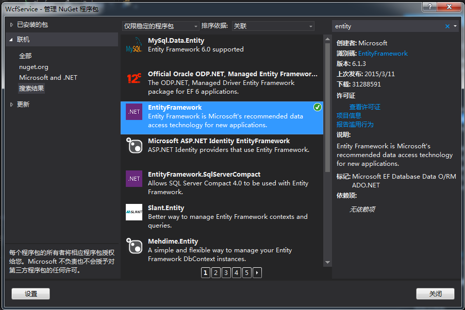Click the scroll down arrow of package list

327,262
